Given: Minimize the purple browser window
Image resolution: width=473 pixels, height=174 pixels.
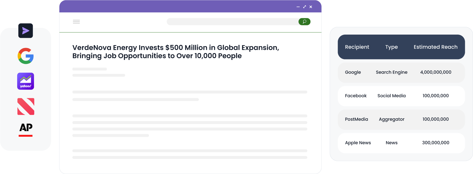Looking at the screenshot, I should pos(298,7).
